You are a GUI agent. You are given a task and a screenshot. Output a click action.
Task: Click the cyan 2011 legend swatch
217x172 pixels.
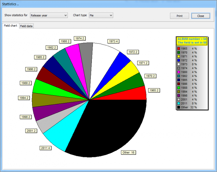pyautogui.click(x=179, y=104)
